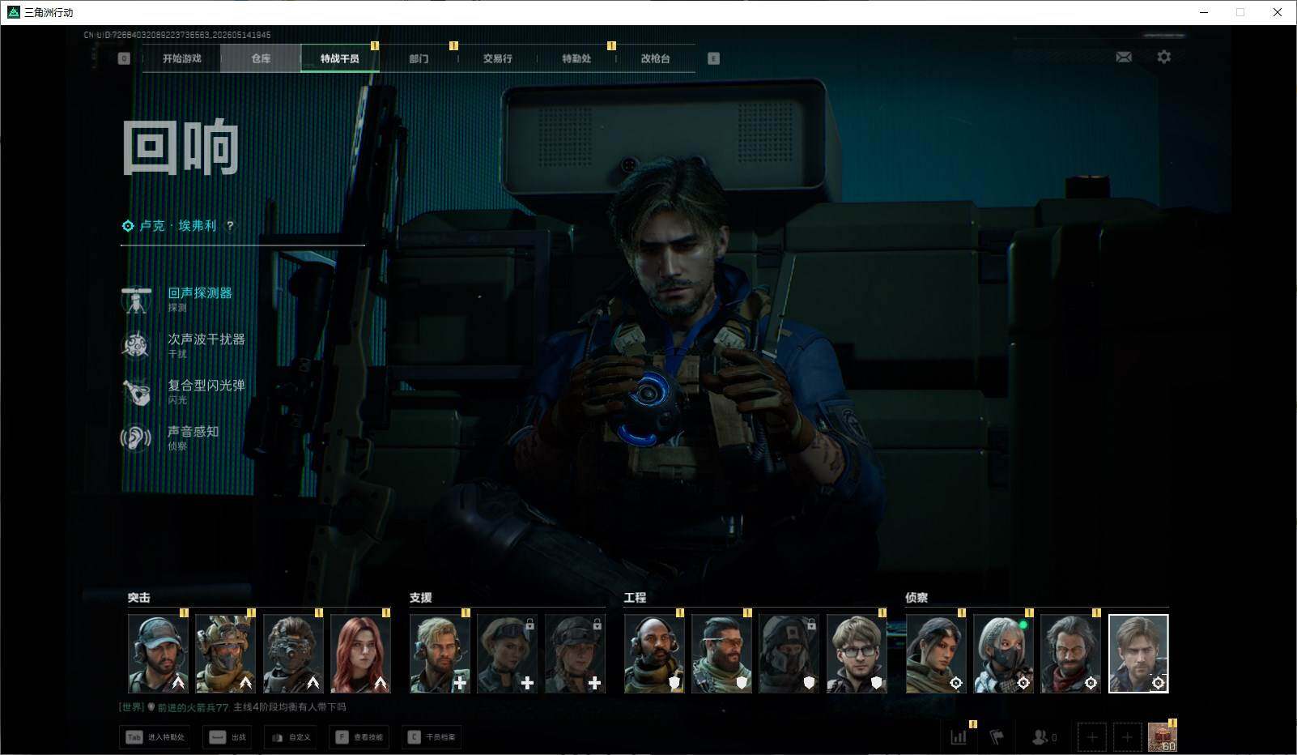Open the 干员档案 button
Image resolution: width=1297 pixels, height=755 pixels.
pyautogui.click(x=432, y=737)
